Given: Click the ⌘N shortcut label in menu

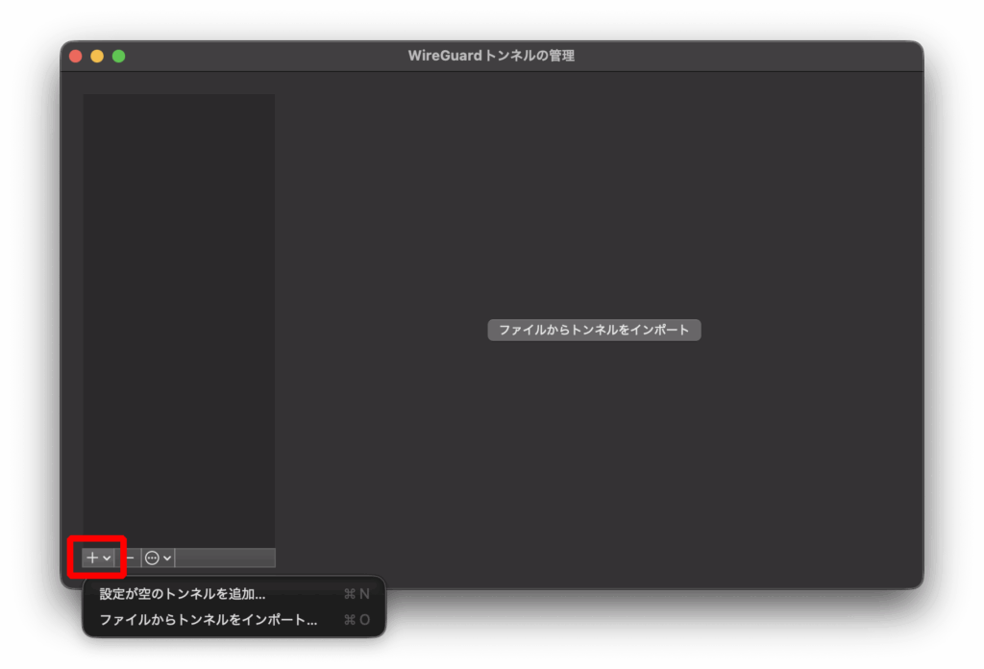Looking at the screenshot, I should tap(356, 594).
